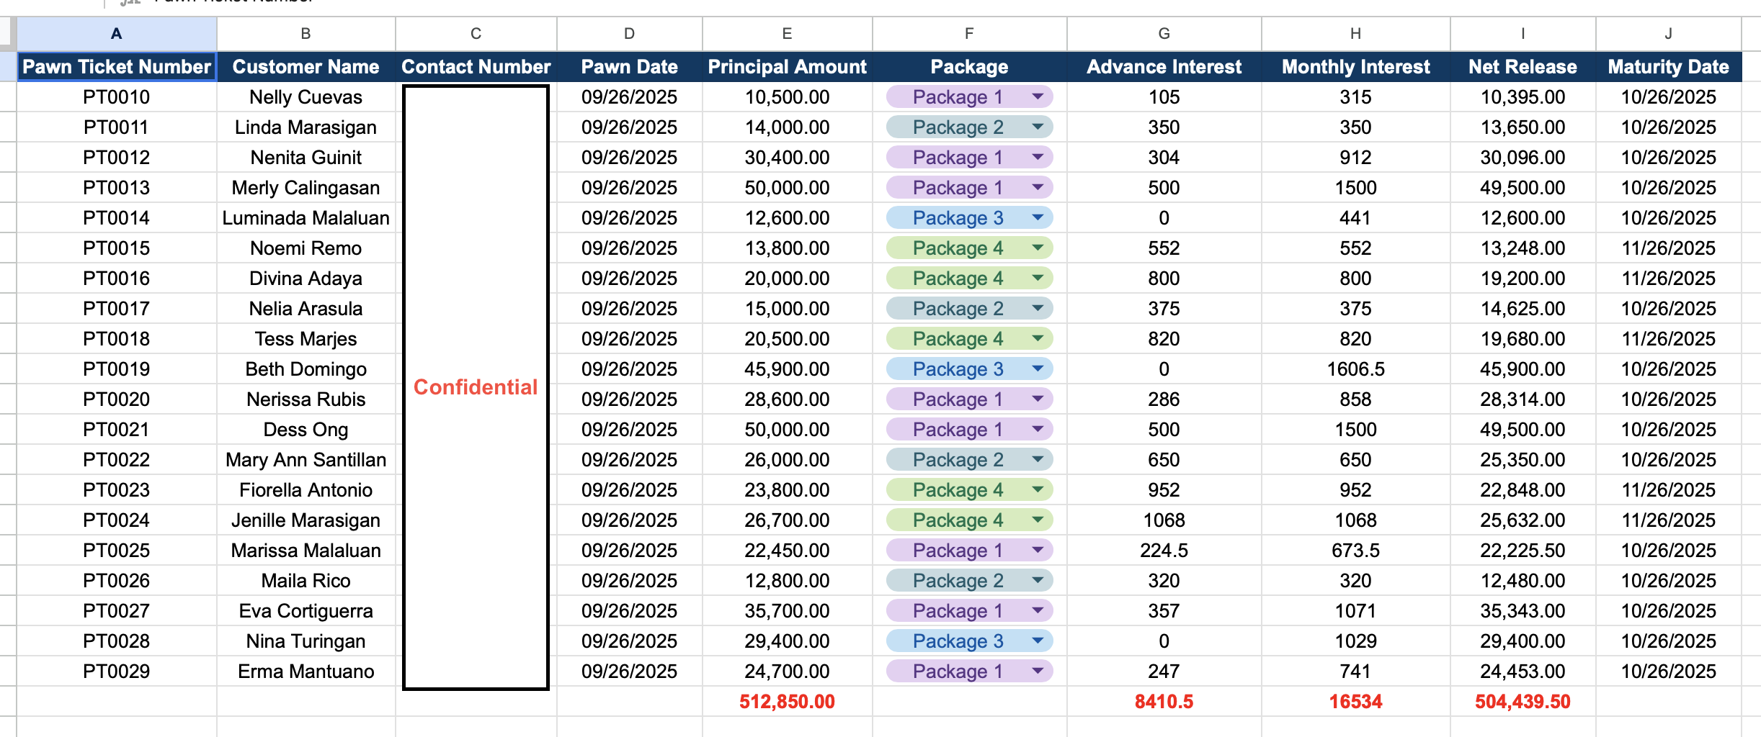Click the Principal Amount total 512,850.00
This screenshot has height=737, width=1761.
click(x=787, y=702)
